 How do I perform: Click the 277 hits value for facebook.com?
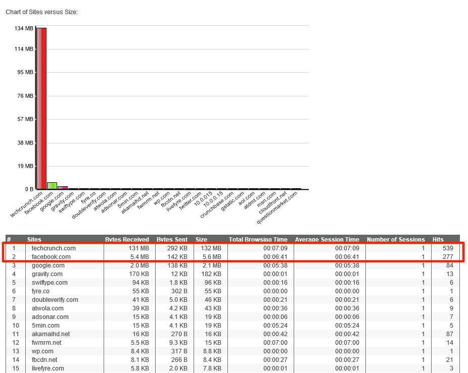coord(448,257)
